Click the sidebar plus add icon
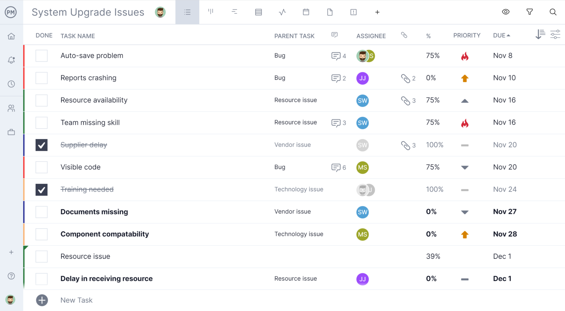565x311 pixels. [x=11, y=252]
